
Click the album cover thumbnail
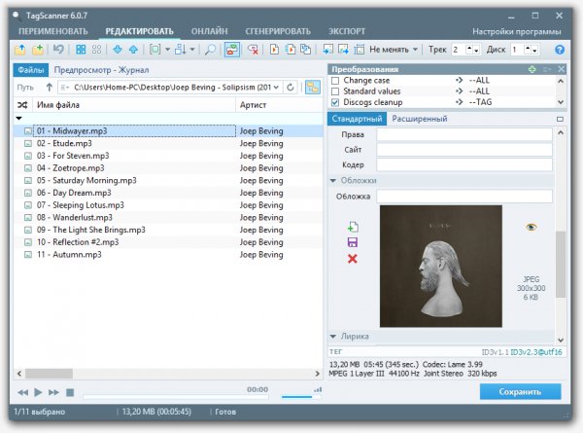tap(441, 267)
